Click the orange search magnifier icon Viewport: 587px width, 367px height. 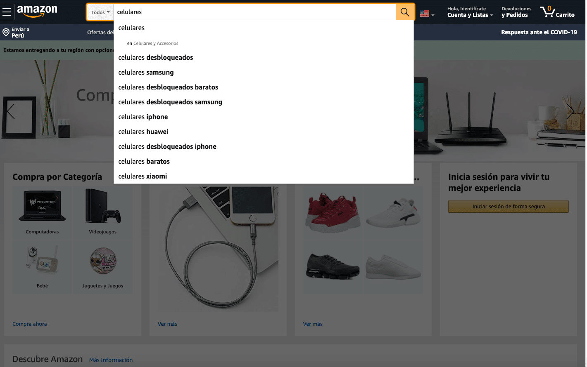pos(404,12)
